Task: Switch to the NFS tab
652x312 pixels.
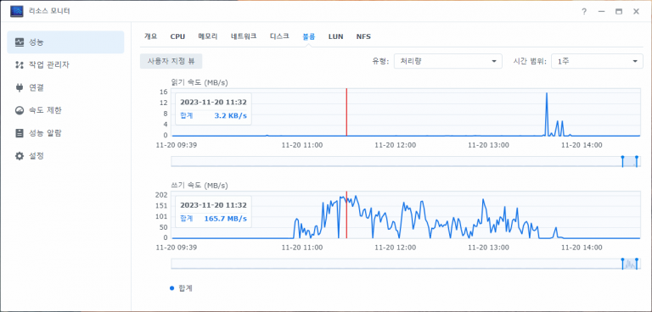Action: tap(363, 36)
